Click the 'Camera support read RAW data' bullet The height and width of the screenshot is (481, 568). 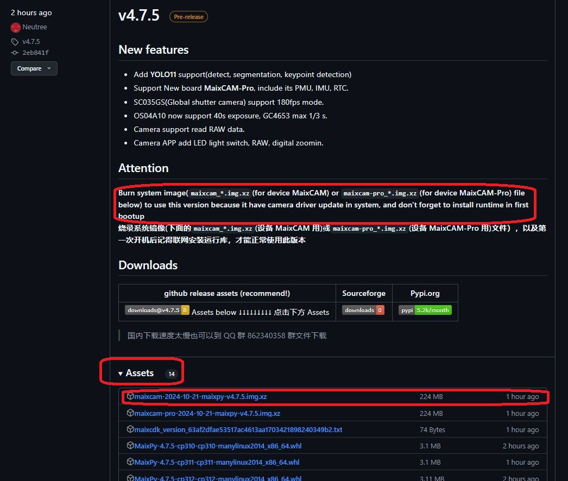pos(189,129)
